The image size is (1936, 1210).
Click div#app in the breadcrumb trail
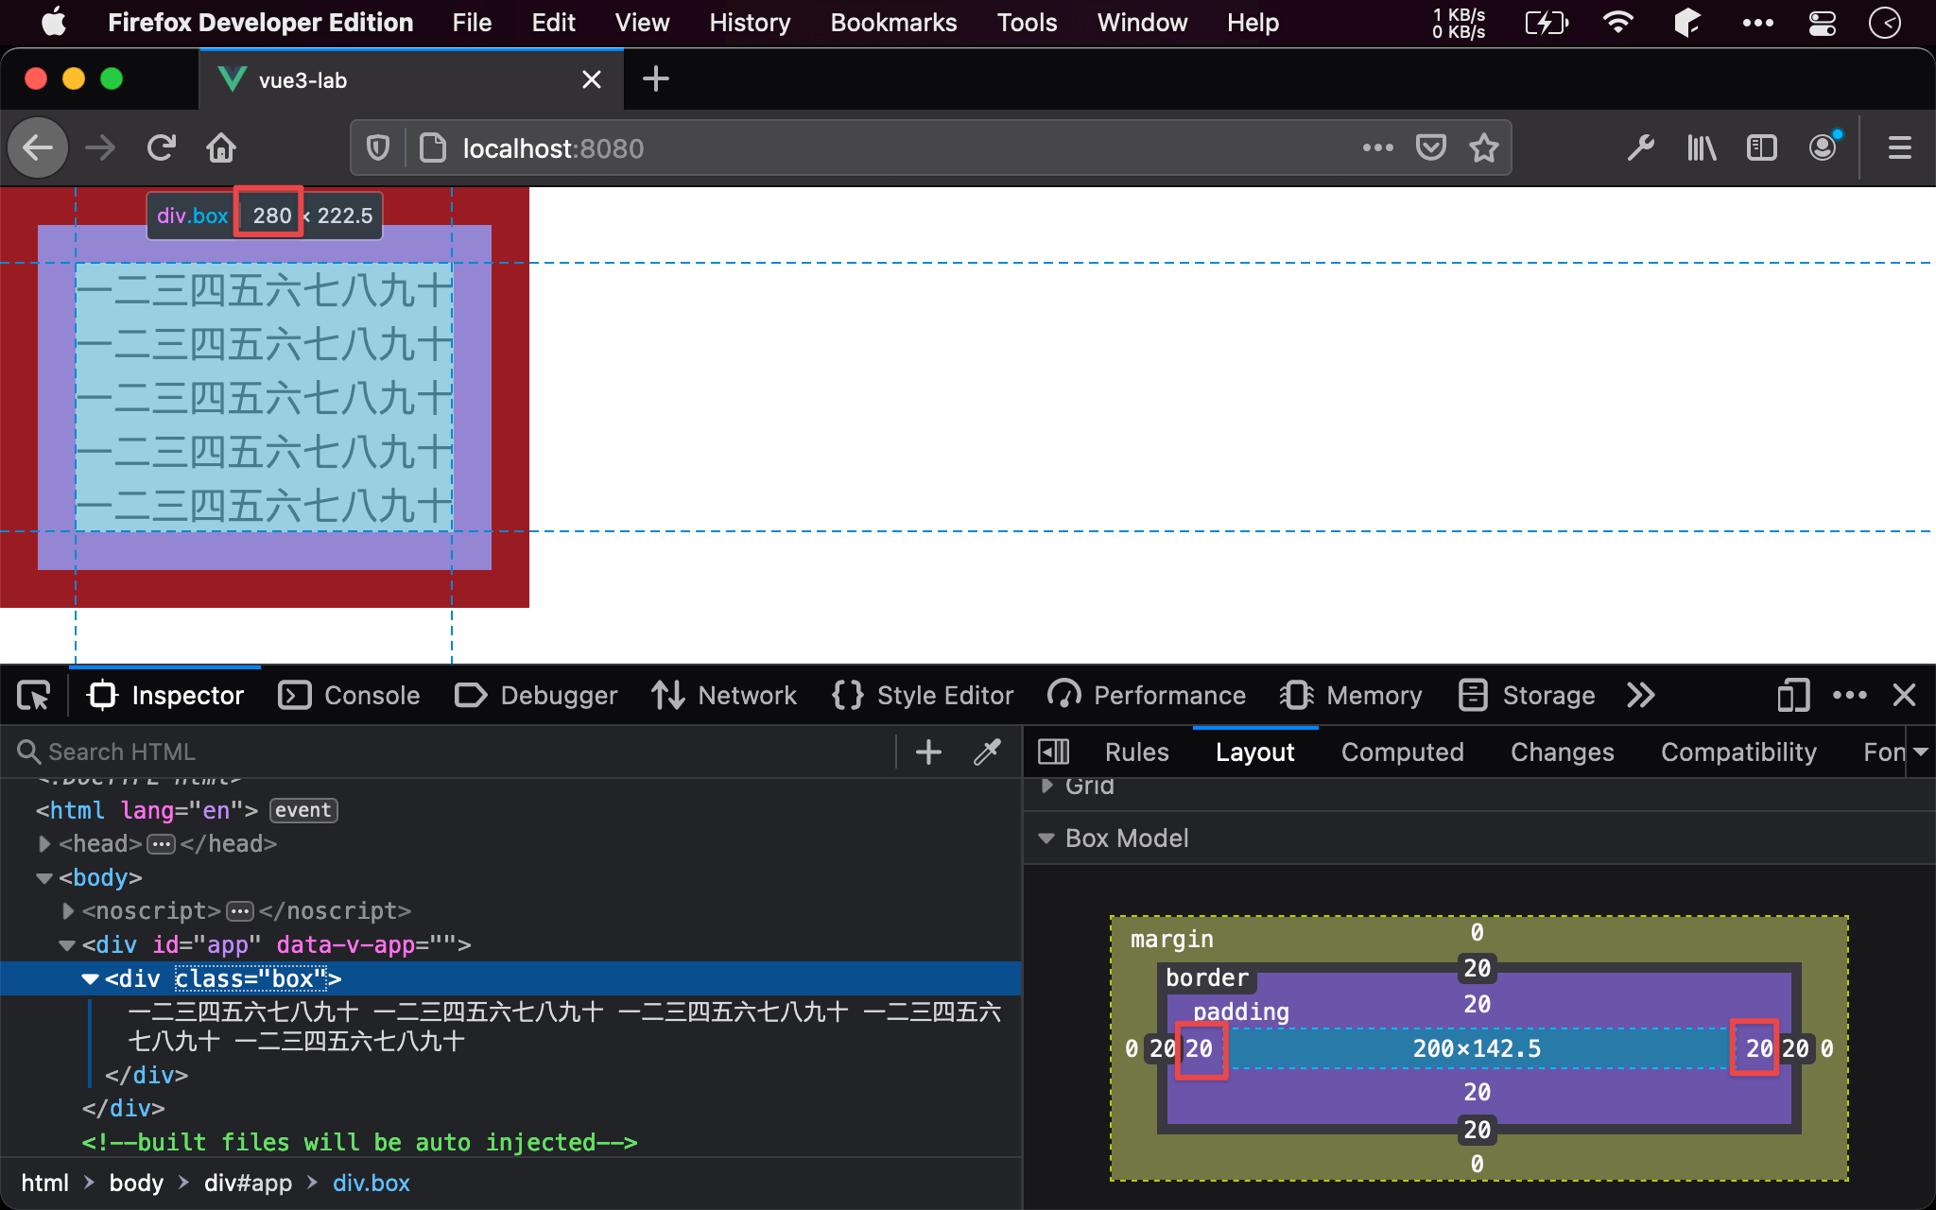click(x=249, y=1184)
